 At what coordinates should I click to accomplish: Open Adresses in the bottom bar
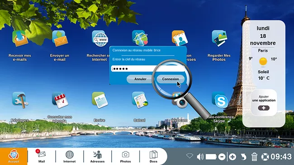[97, 156]
